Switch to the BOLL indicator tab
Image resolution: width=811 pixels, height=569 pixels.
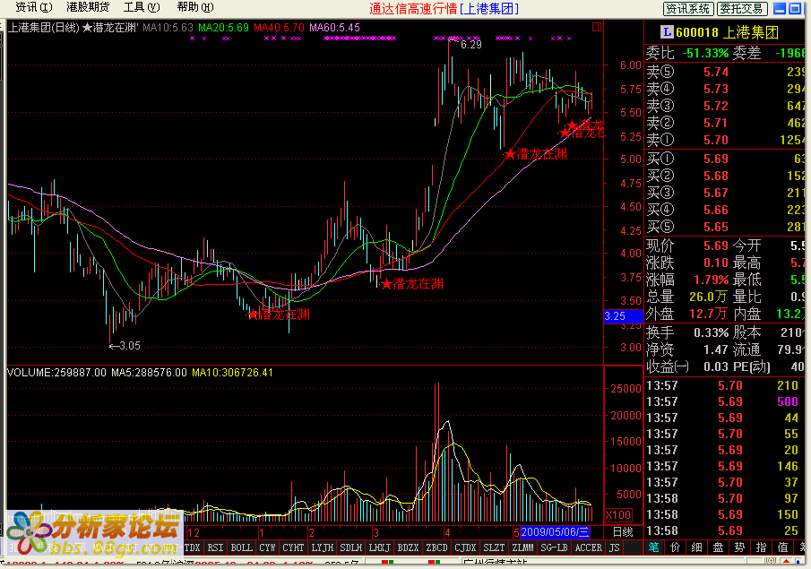pyautogui.click(x=242, y=547)
